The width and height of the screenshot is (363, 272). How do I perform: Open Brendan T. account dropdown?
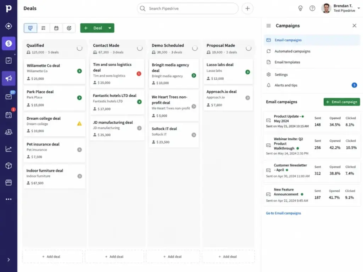click(x=359, y=8)
